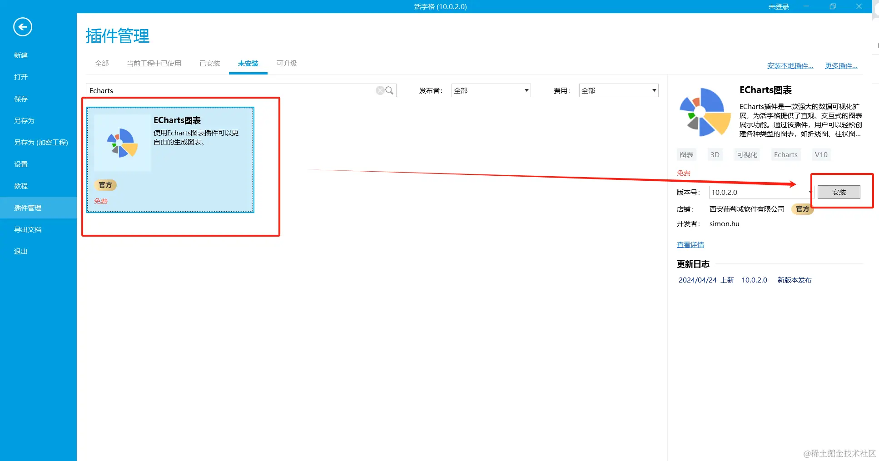Image resolution: width=879 pixels, height=461 pixels.
Task: Click developer name simon.hu
Action: point(724,223)
